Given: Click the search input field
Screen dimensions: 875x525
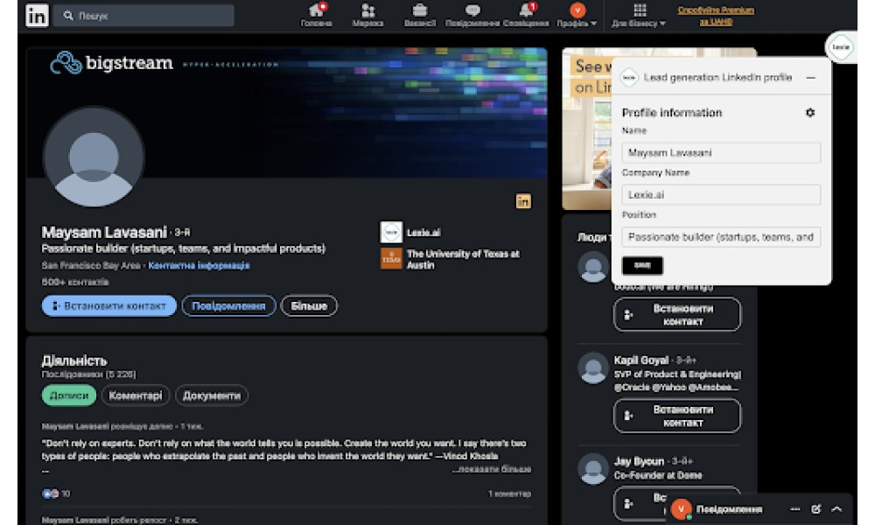Looking at the screenshot, I should 144,16.
